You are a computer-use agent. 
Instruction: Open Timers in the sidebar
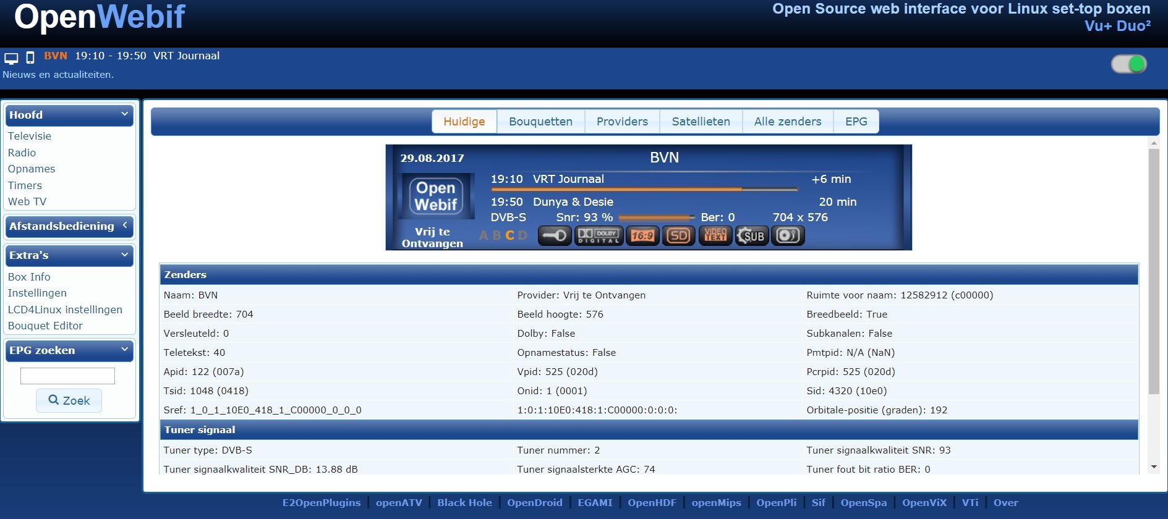25,185
